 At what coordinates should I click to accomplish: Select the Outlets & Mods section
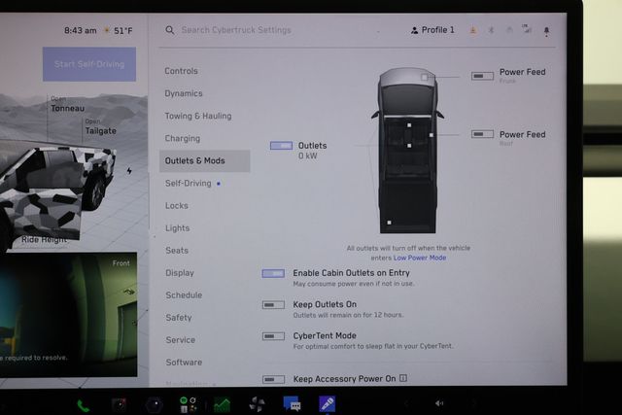(x=205, y=160)
